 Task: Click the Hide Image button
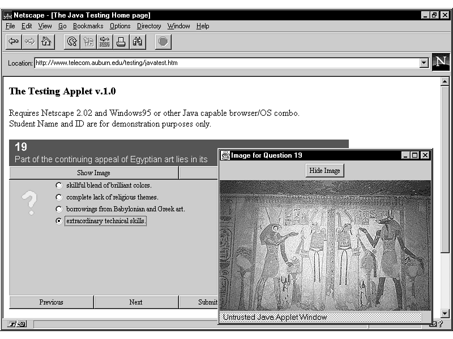324,171
